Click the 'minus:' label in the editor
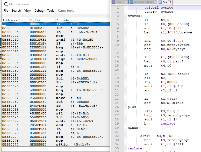 [134, 128]
